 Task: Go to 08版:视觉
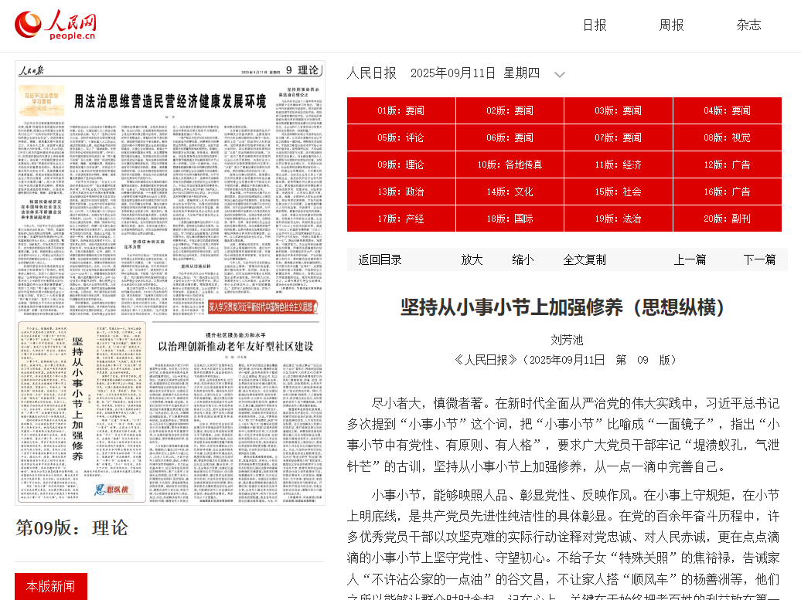pyautogui.click(x=727, y=137)
